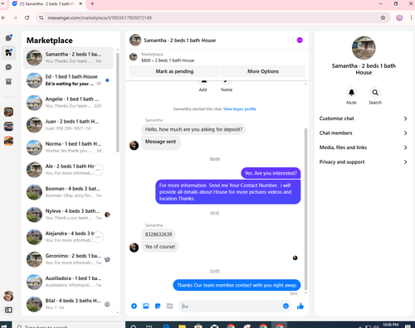Viewport: 415px width, 328px height.
Task: Open Angelie - 1 bed 1 bath conversation
Action: (x=68, y=103)
